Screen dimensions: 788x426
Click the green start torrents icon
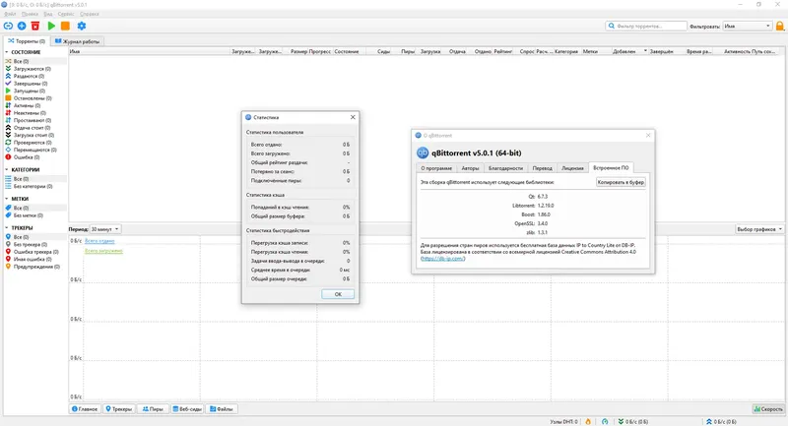click(51, 26)
